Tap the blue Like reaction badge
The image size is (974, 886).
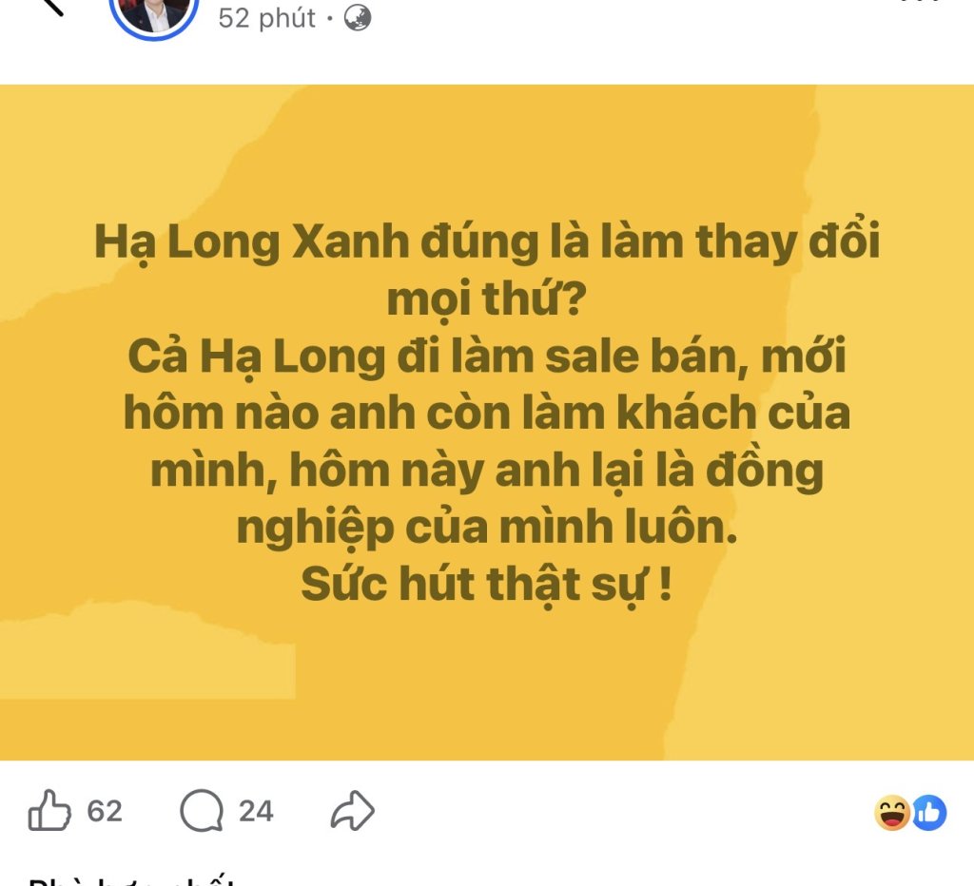pyautogui.click(x=929, y=812)
